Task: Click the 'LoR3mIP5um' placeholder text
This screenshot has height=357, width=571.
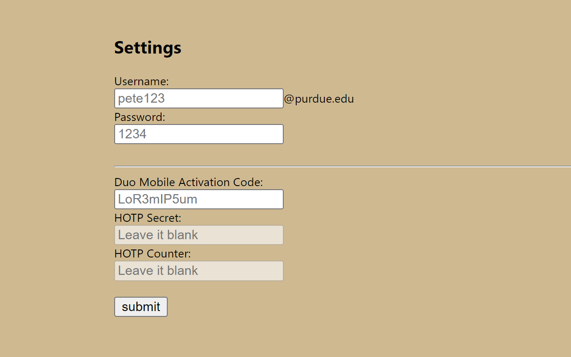Action: point(157,199)
